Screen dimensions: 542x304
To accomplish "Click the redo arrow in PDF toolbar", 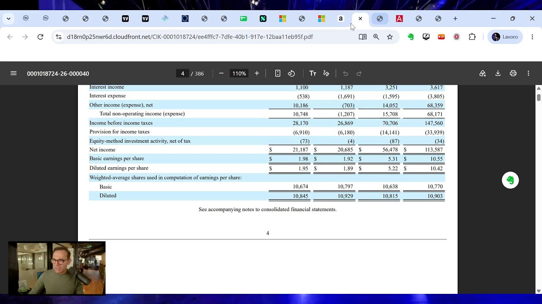I will click(359, 73).
